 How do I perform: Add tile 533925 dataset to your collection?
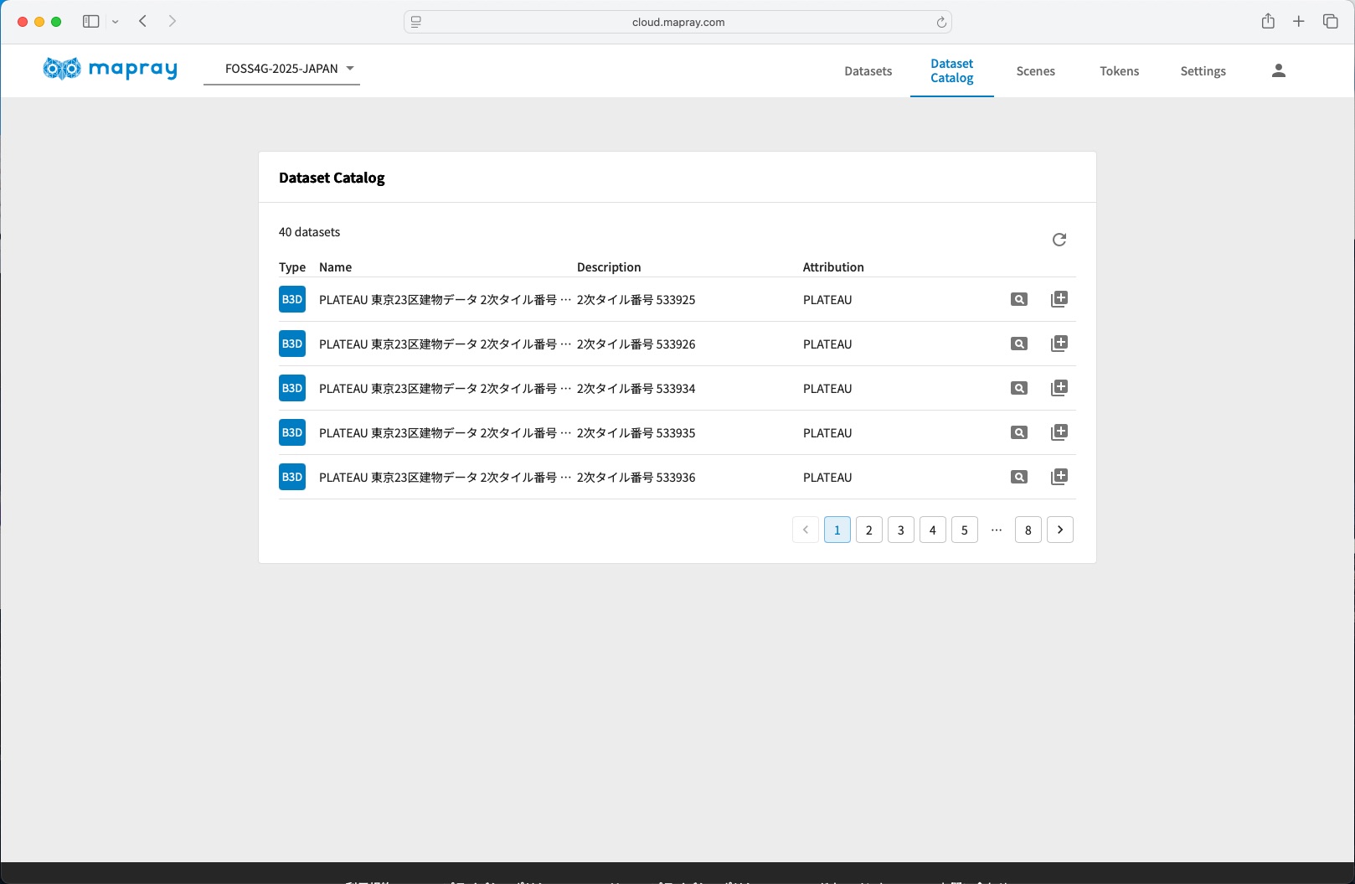(x=1059, y=299)
